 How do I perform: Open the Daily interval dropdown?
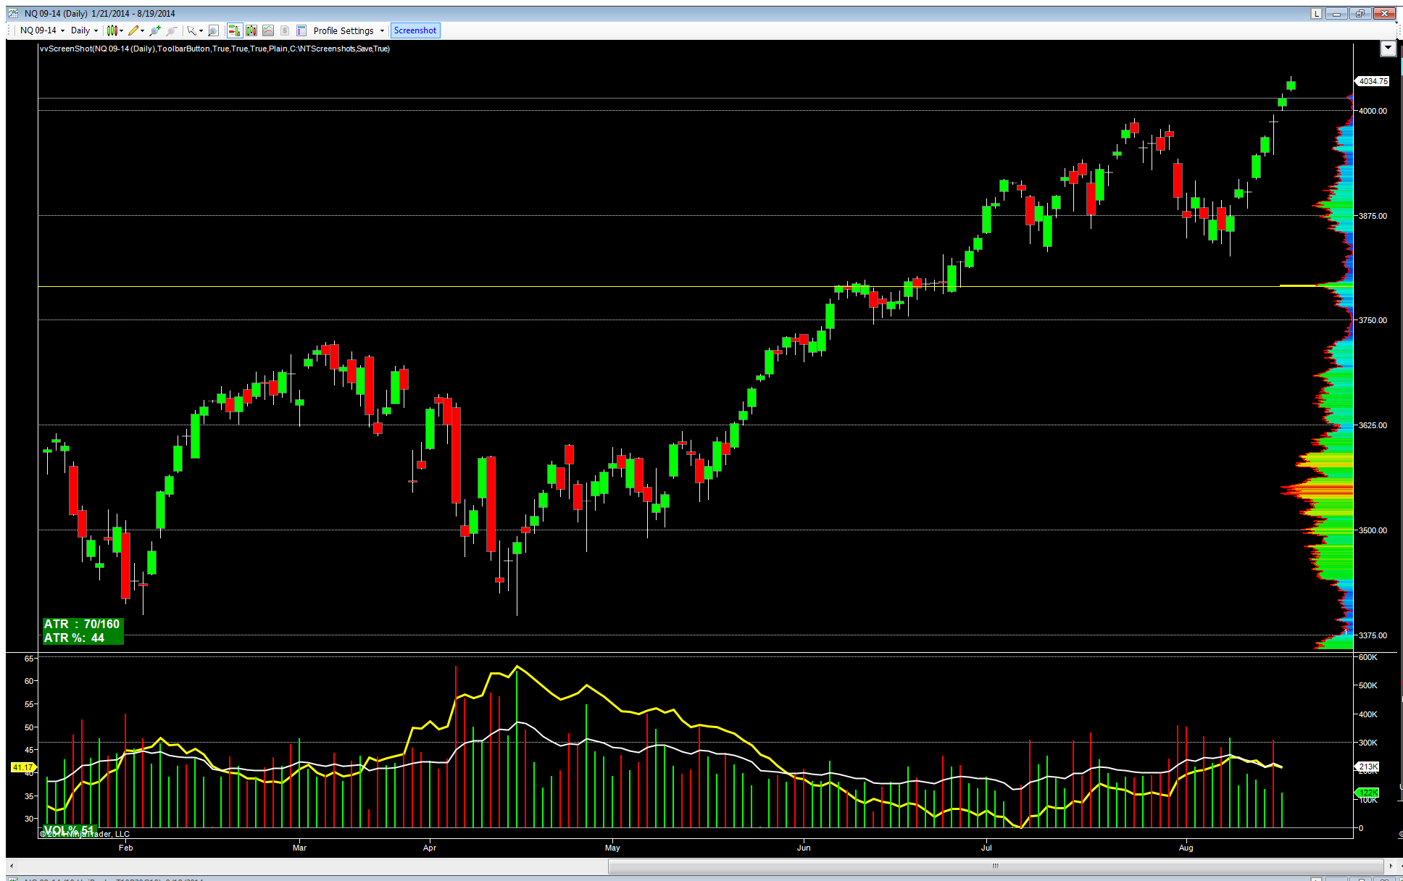85,30
